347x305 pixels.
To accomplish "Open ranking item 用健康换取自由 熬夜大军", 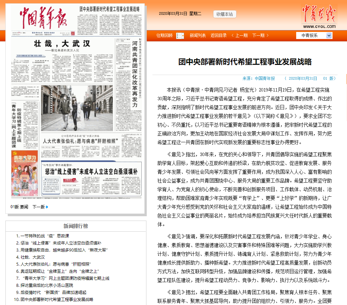I will coord(64,250).
